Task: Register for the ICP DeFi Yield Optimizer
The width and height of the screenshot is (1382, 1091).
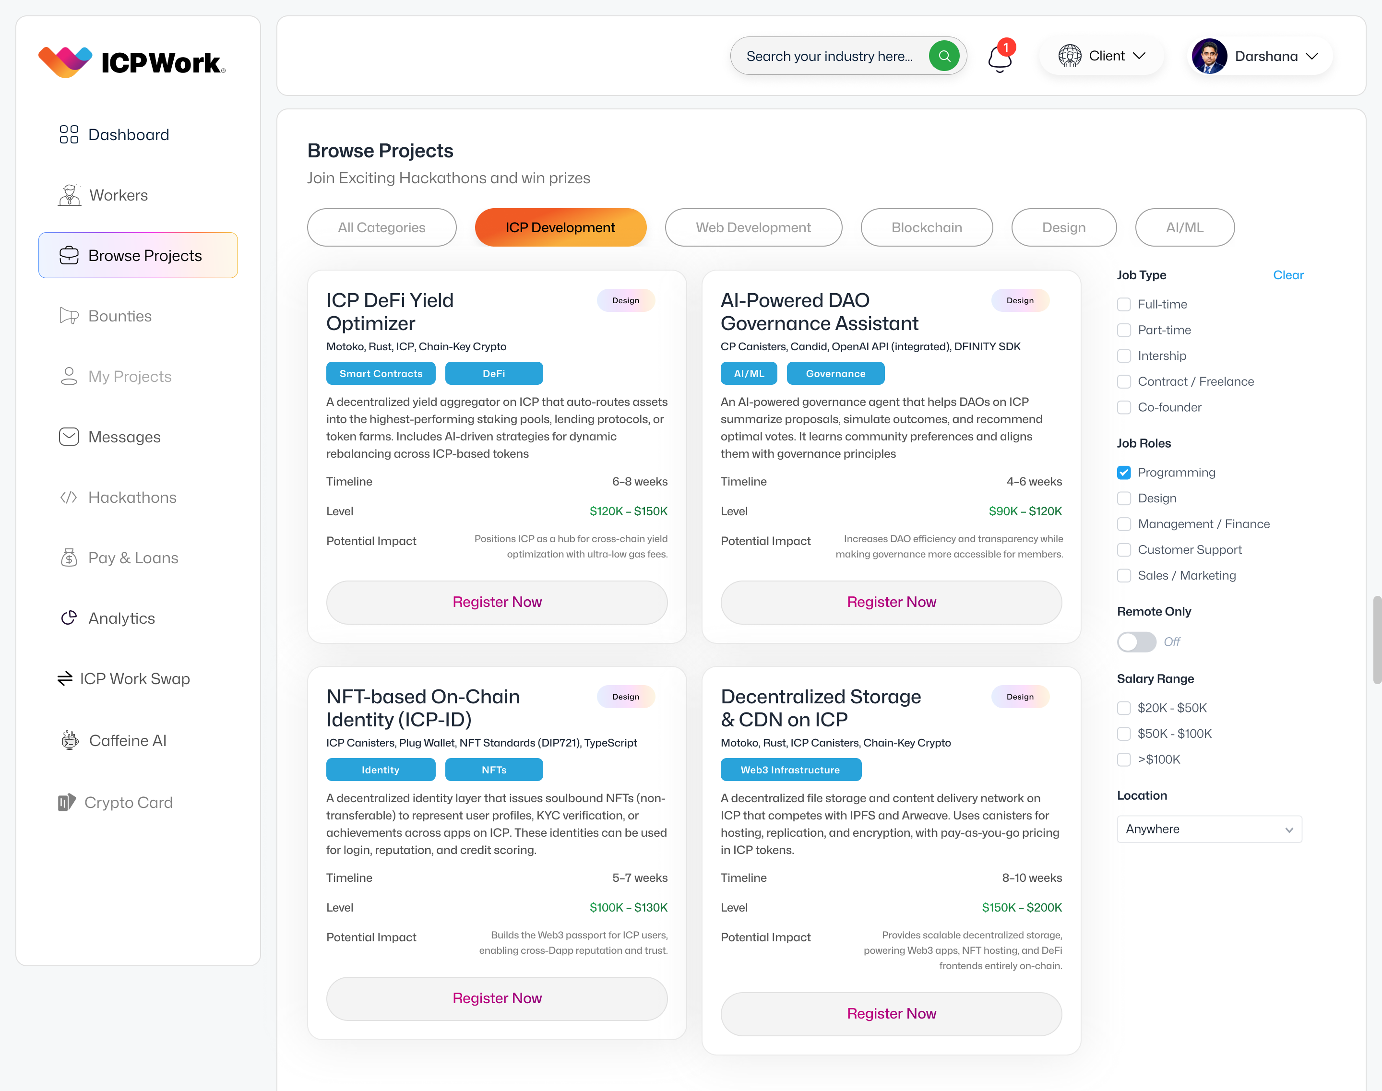Action: click(497, 602)
